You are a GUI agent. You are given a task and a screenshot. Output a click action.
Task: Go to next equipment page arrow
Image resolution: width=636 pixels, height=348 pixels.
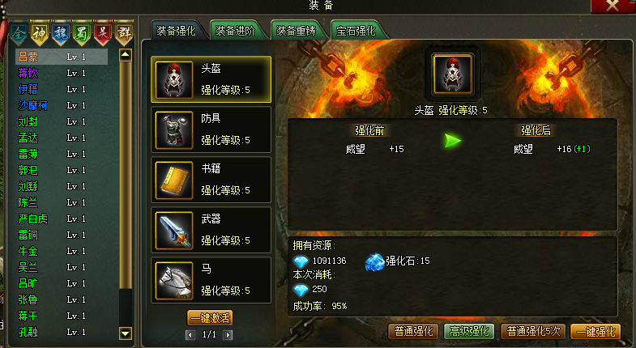click(228, 334)
